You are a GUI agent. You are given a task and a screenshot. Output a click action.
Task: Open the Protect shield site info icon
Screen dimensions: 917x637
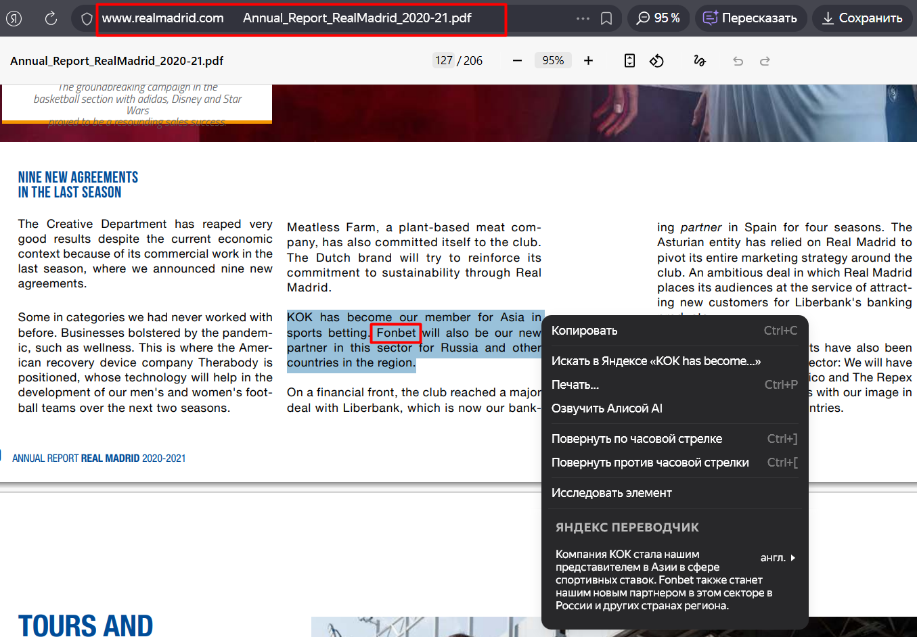click(87, 19)
